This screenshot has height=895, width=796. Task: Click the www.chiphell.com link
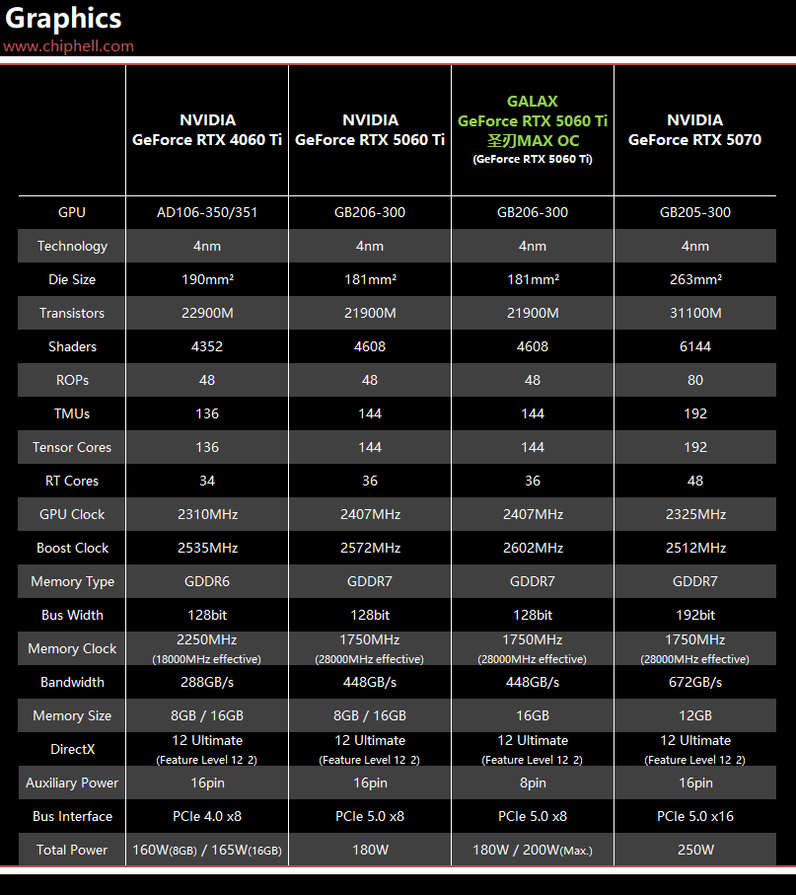[68, 46]
